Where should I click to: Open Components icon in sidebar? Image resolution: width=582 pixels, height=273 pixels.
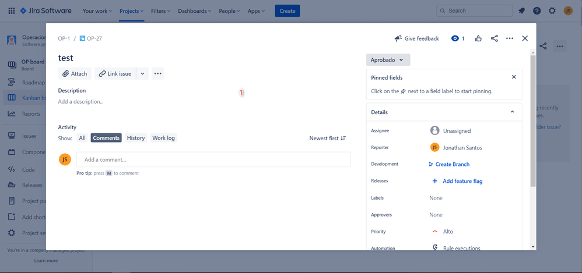pos(12,152)
